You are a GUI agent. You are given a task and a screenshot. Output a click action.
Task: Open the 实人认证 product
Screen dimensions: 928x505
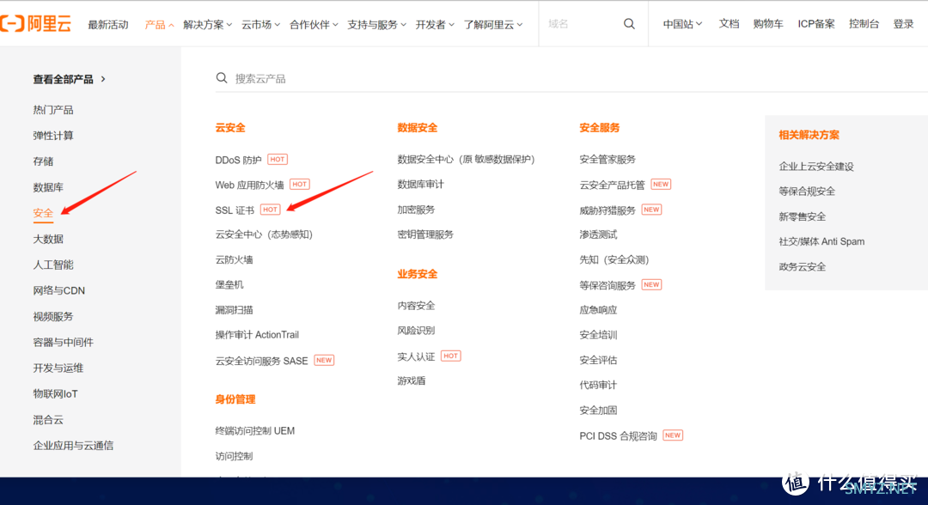[416, 356]
